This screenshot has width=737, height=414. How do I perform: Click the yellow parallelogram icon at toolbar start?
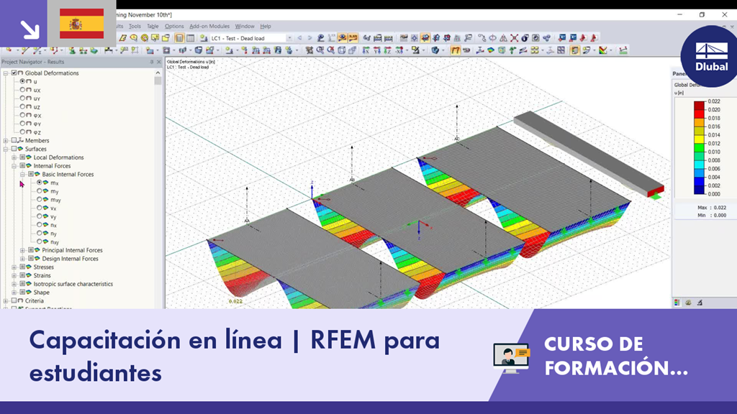click(122, 38)
